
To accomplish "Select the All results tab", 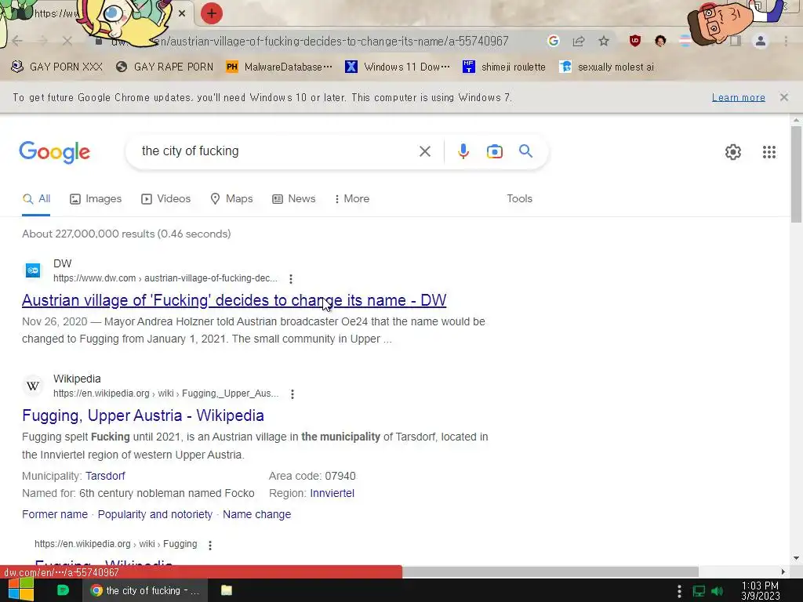I will [36, 198].
